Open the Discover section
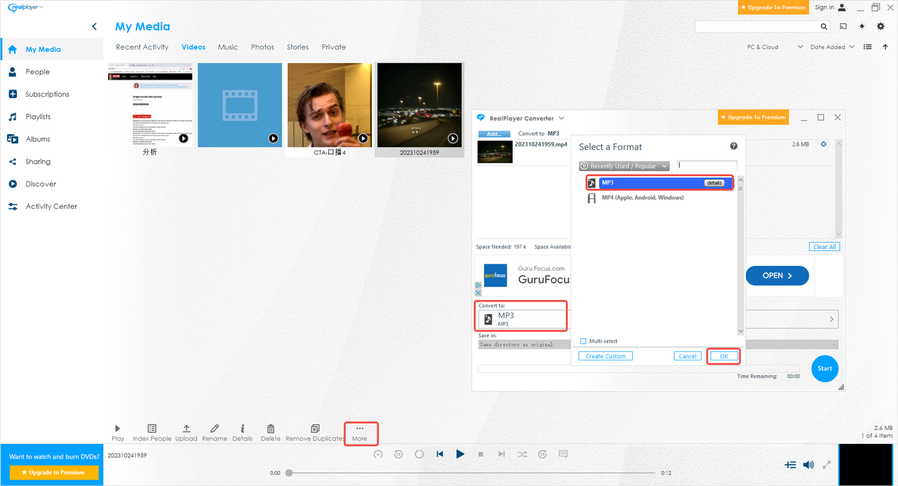This screenshot has height=486, width=898. pyautogui.click(x=41, y=184)
